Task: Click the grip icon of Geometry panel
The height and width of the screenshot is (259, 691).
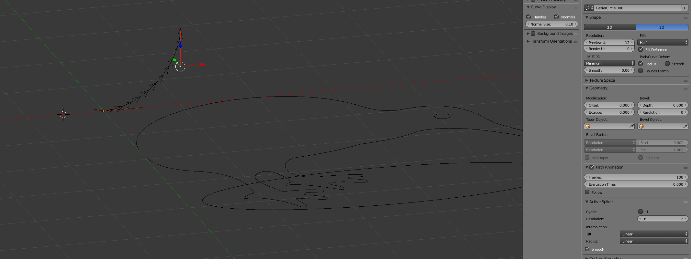Action: click(x=686, y=88)
